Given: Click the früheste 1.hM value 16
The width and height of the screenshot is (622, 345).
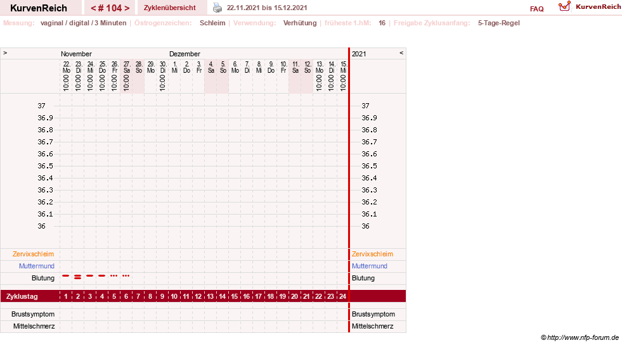Looking at the screenshot, I should coord(382,23).
